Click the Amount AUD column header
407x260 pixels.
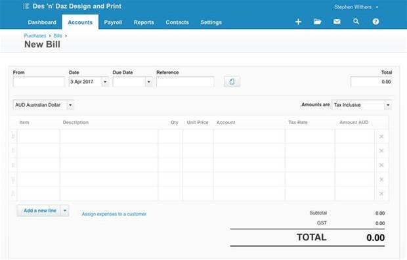pyautogui.click(x=354, y=122)
